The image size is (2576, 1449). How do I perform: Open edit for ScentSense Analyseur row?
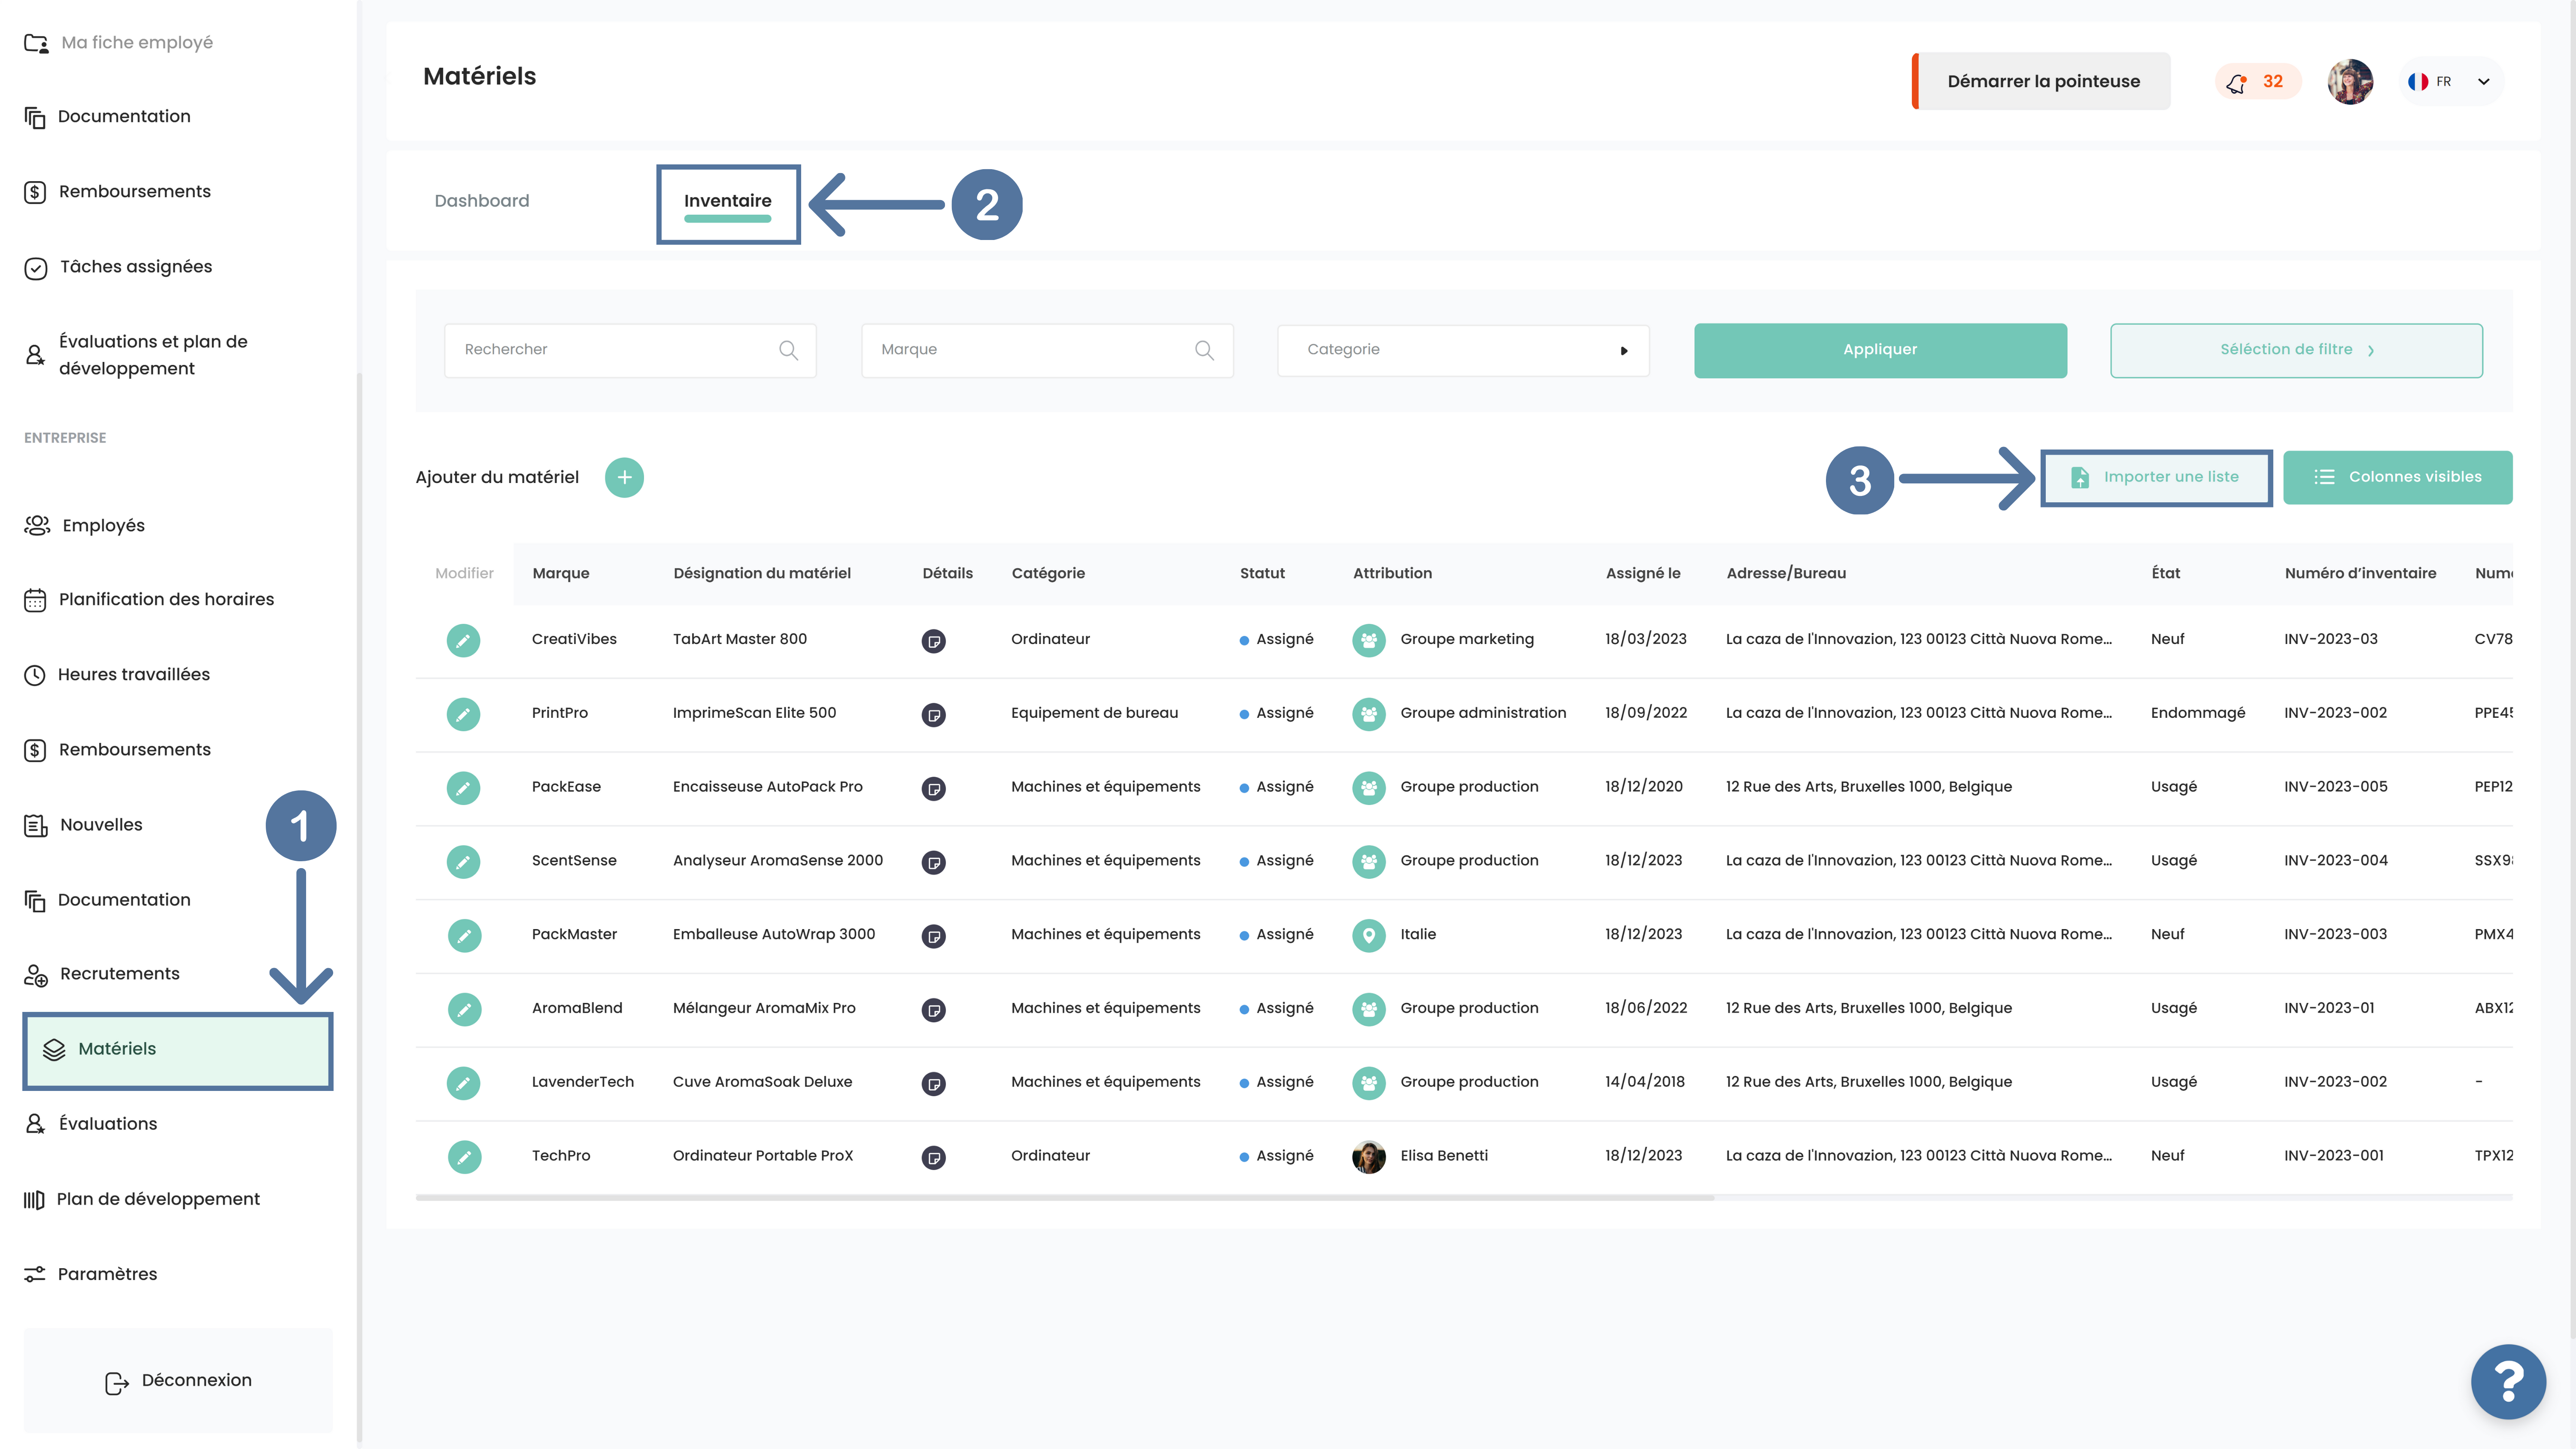click(x=463, y=862)
